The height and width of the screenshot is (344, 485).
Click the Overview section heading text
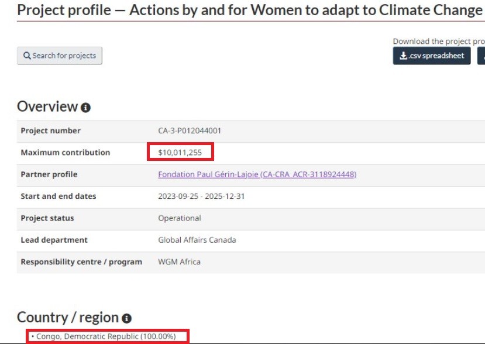click(47, 106)
